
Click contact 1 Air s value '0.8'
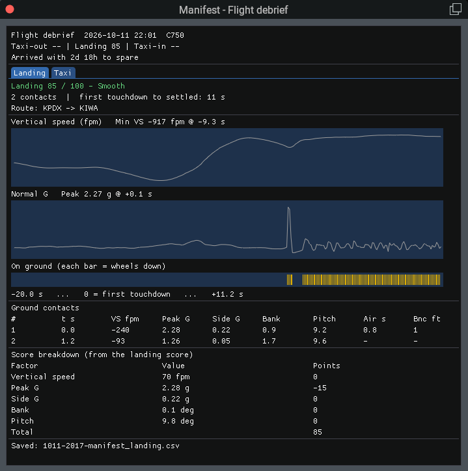point(370,330)
